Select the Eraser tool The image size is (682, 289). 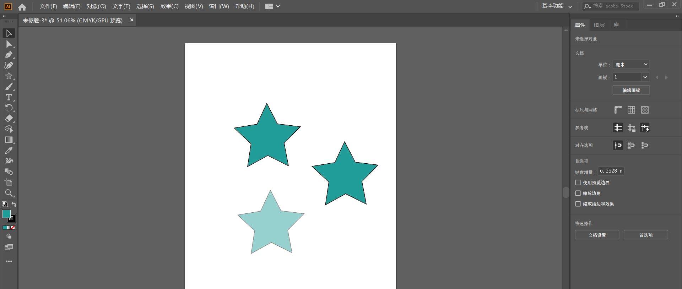pos(9,119)
